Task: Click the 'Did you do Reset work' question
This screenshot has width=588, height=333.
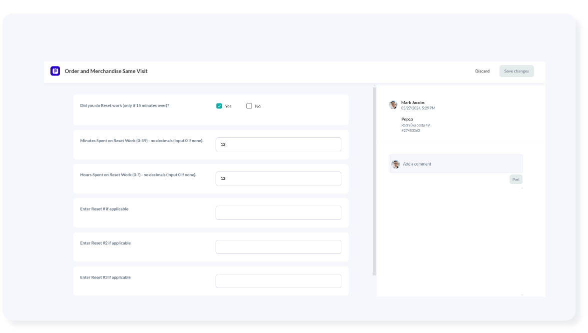Action: 124,105
